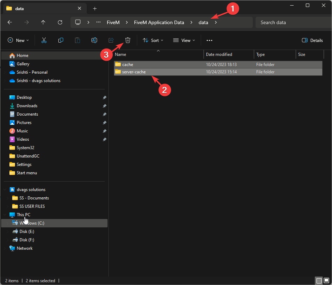
Task: Toggle the Details pane
Action: pos(312,40)
